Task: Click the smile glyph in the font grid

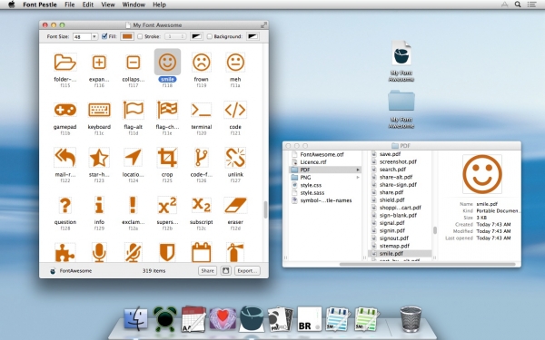Action: 167,62
